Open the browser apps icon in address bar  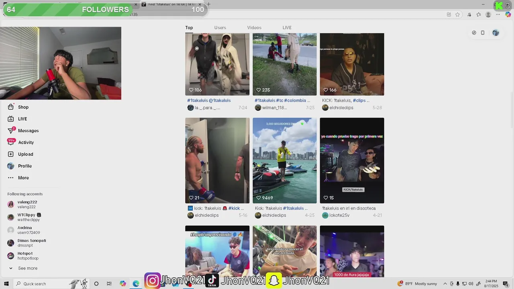click(x=449, y=14)
